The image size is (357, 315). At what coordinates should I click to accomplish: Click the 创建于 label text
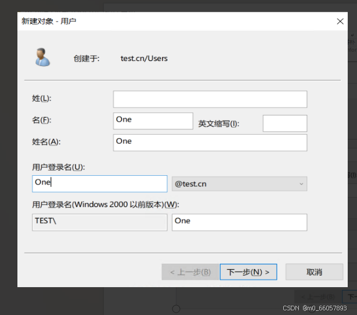(x=86, y=59)
